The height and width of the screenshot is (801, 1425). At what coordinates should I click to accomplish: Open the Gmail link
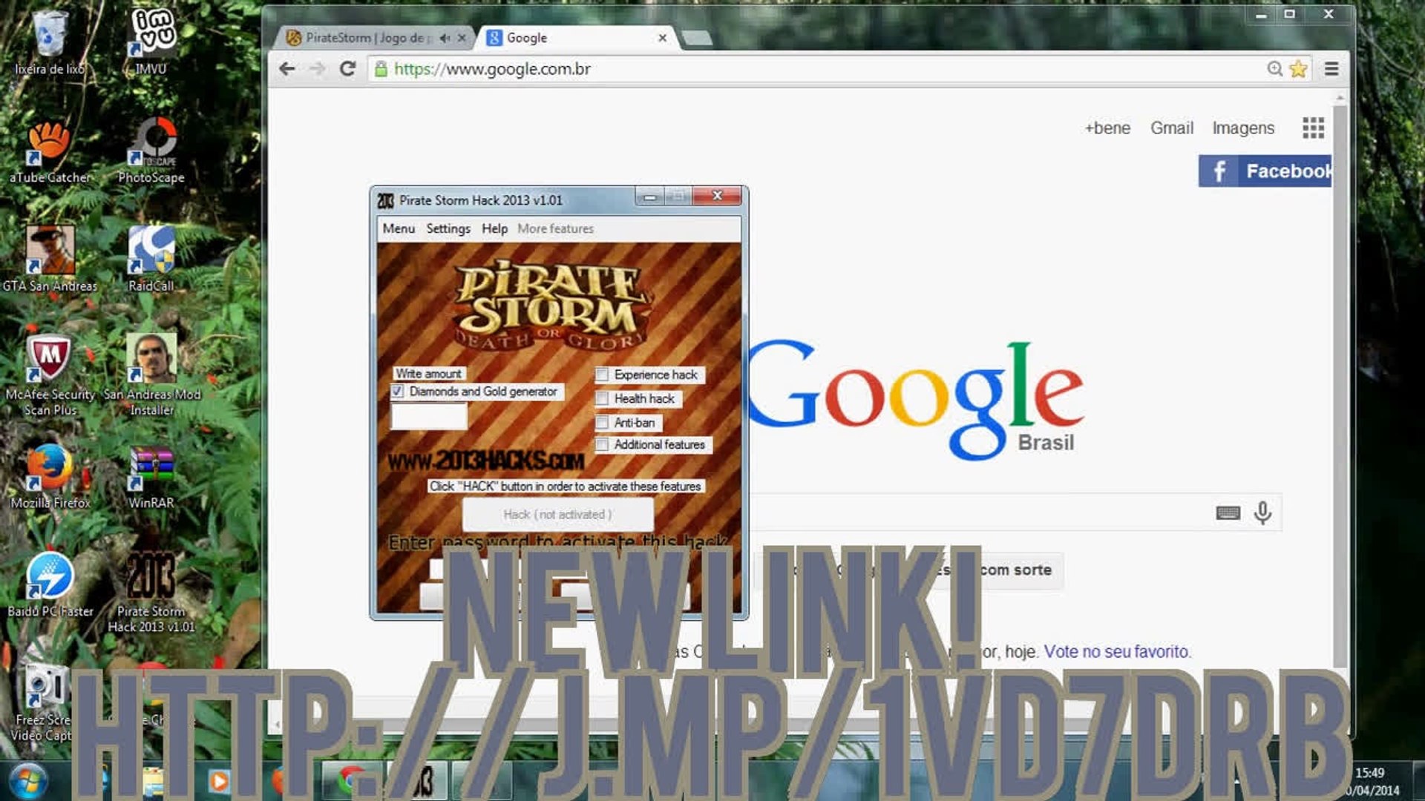pos(1171,128)
